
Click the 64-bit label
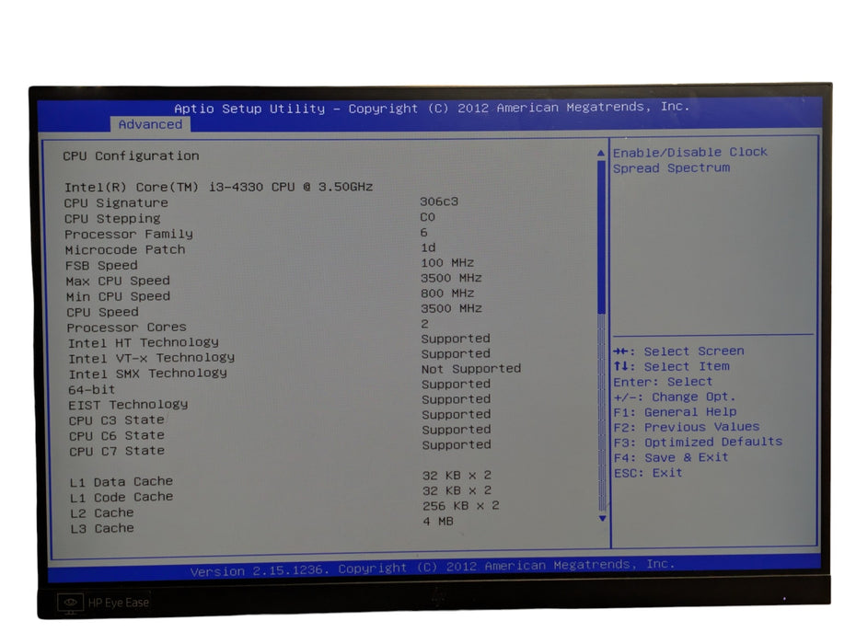pos(92,390)
